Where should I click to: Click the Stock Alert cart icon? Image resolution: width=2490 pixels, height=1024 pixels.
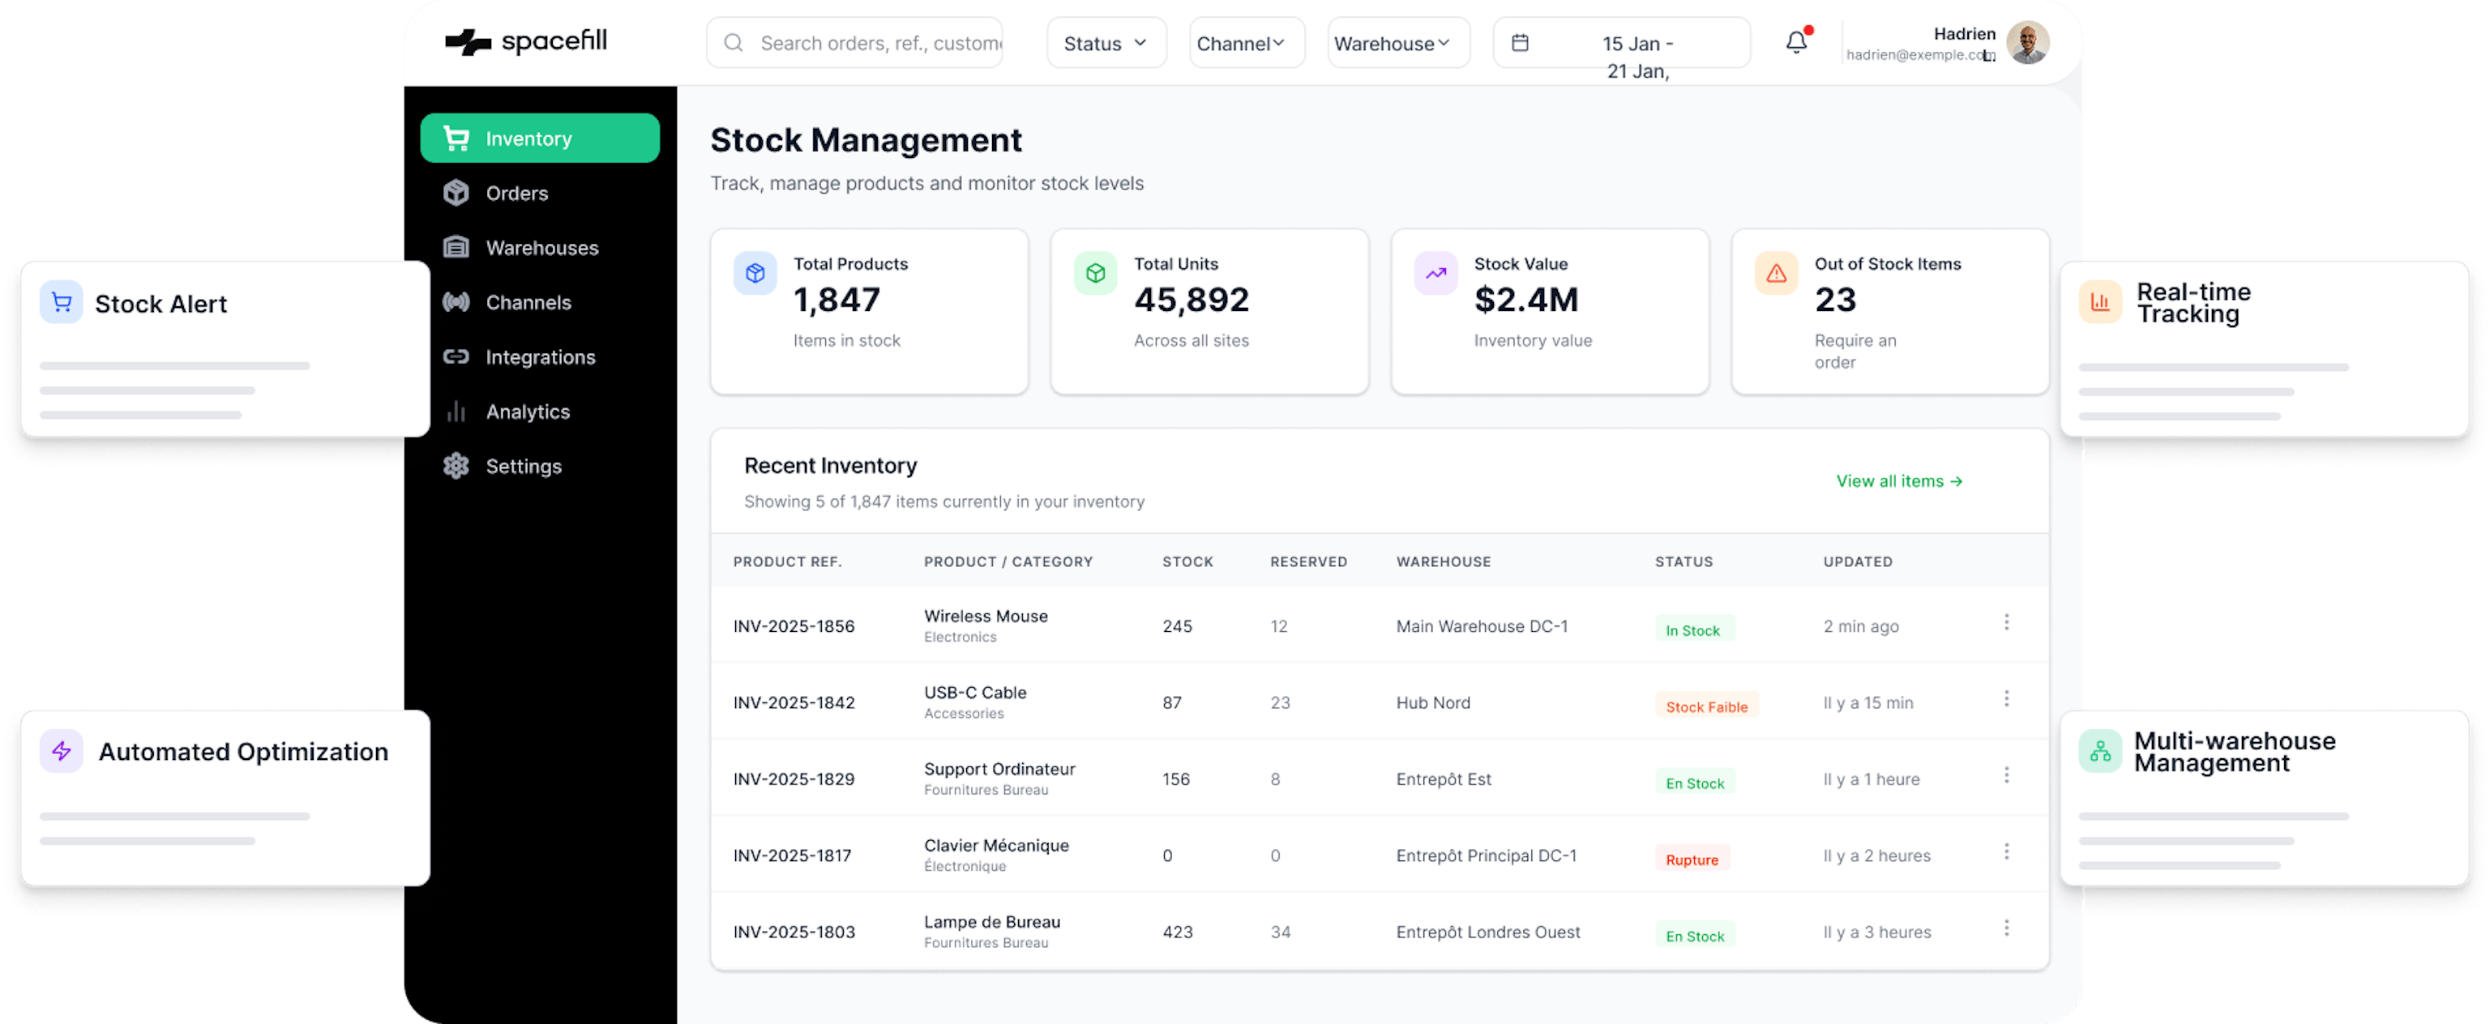pos(61,302)
